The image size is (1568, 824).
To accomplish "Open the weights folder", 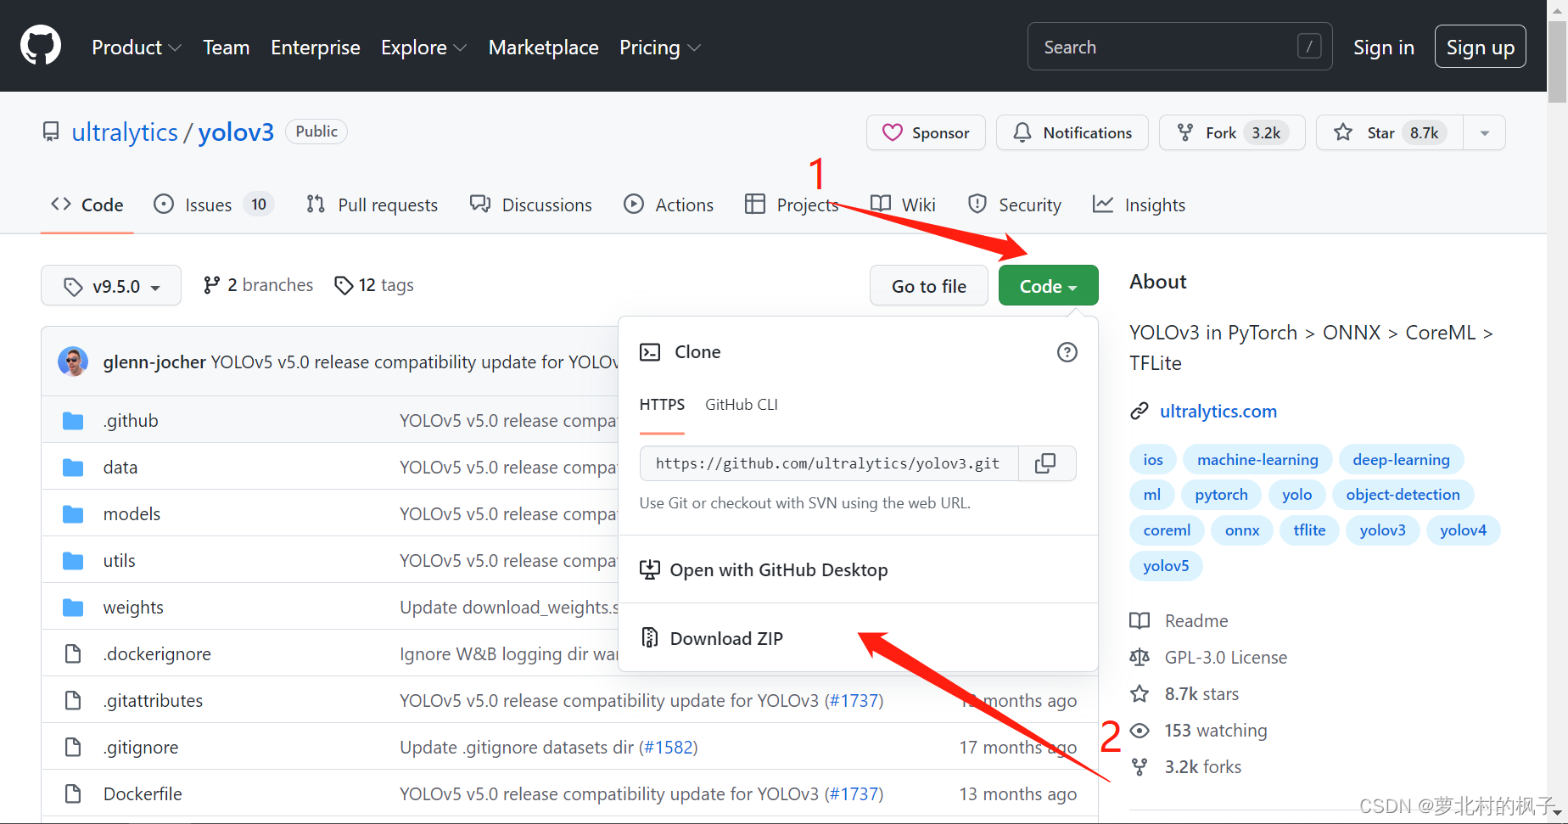I will pyautogui.click(x=133, y=608).
